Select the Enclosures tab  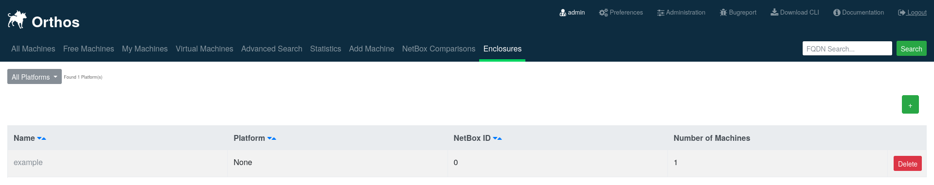point(503,49)
